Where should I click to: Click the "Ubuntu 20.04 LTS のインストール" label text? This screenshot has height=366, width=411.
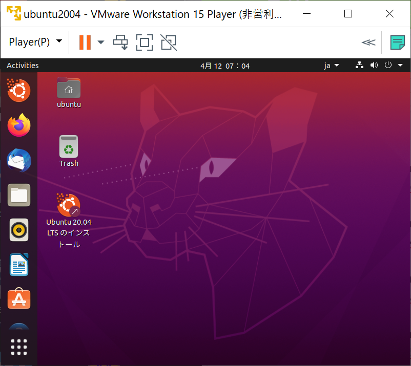pyautogui.click(x=69, y=233)
